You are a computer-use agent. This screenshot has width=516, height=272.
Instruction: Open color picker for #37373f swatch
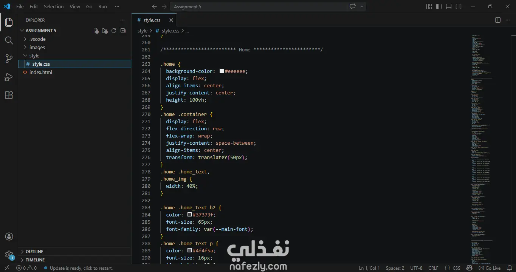point(190,215)
